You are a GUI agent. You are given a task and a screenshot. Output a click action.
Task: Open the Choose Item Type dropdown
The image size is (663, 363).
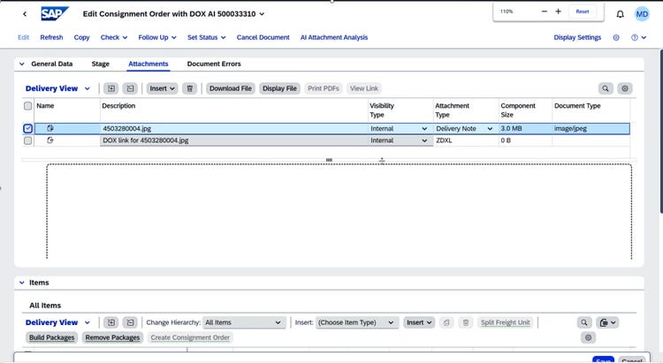click(x=357, y=322)
